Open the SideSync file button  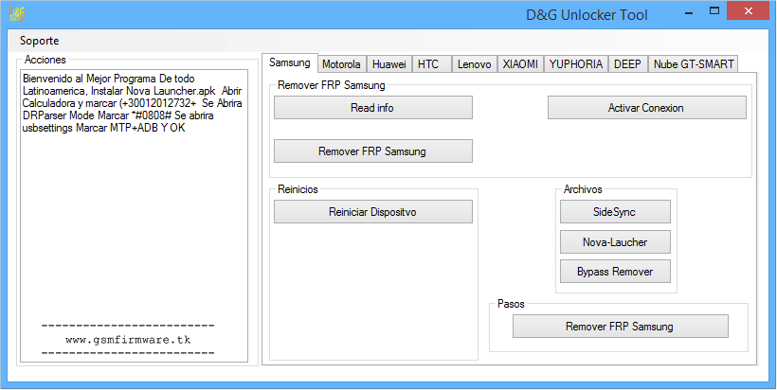pos(615,212)
